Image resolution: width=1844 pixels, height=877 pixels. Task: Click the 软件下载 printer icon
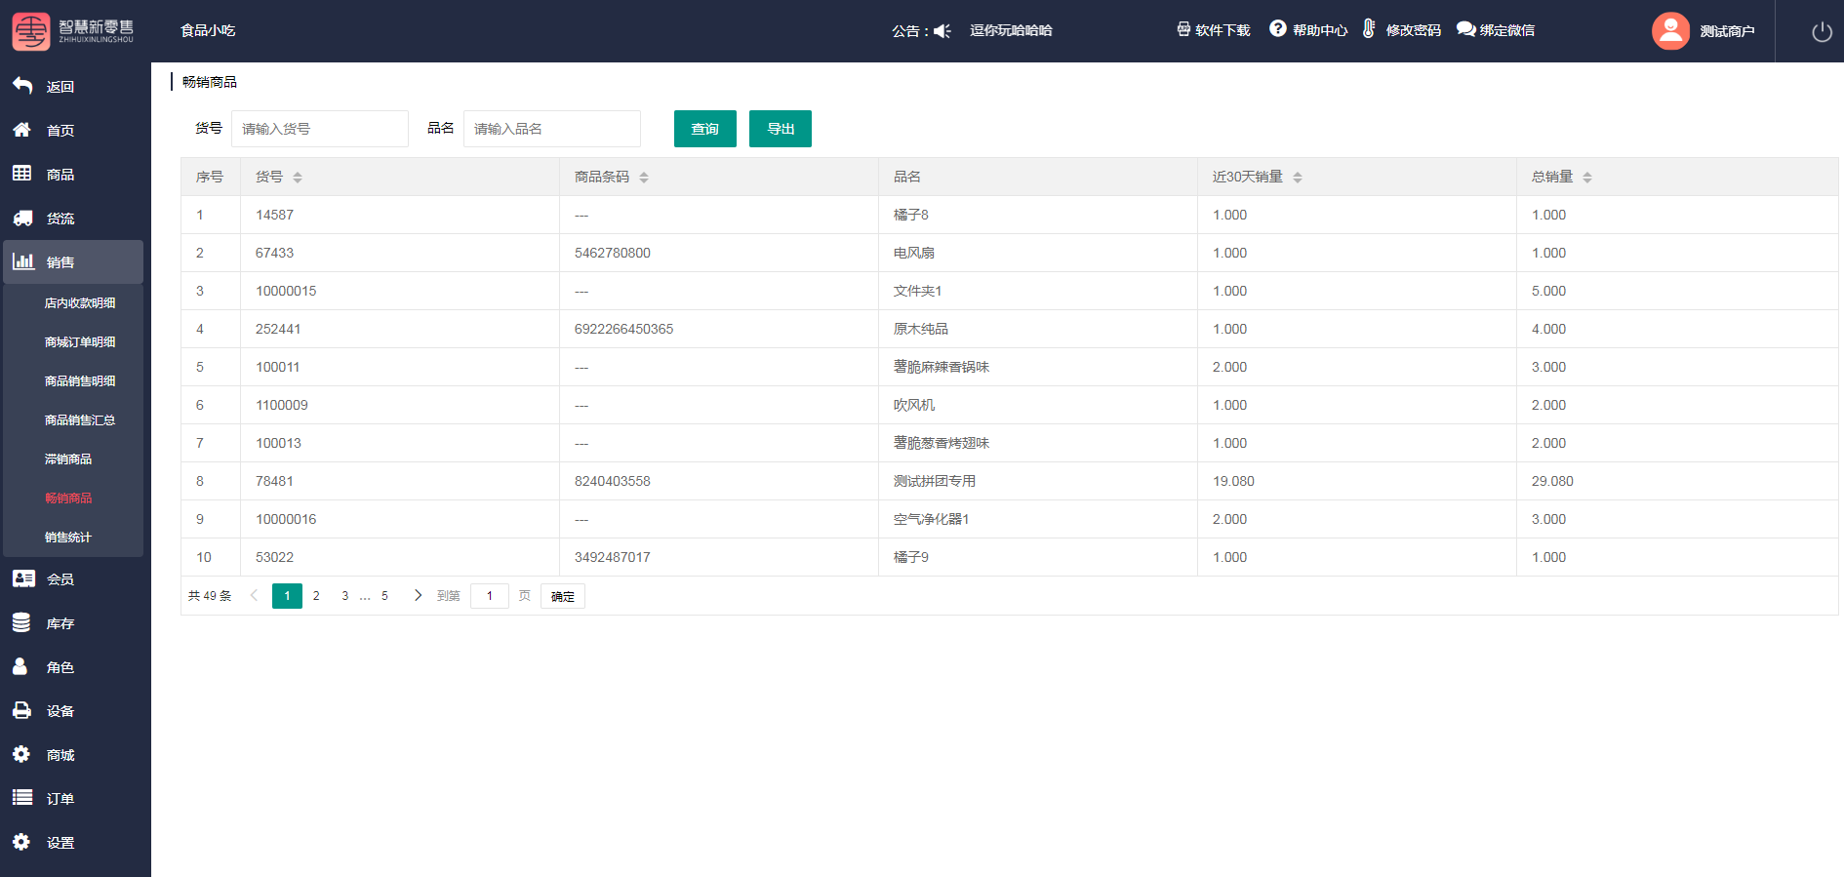click(1183, 29)
